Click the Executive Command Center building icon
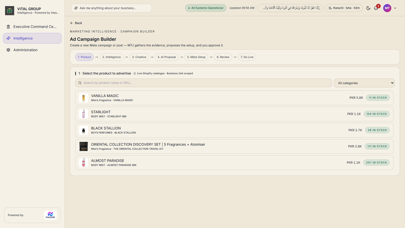 (8, 27)
